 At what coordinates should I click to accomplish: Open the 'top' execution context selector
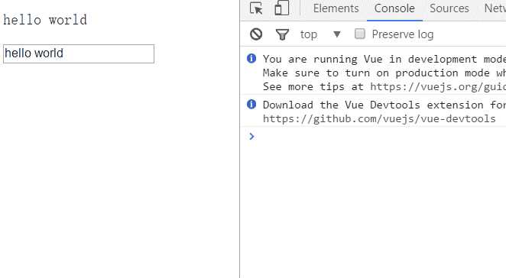coord(309,34)
